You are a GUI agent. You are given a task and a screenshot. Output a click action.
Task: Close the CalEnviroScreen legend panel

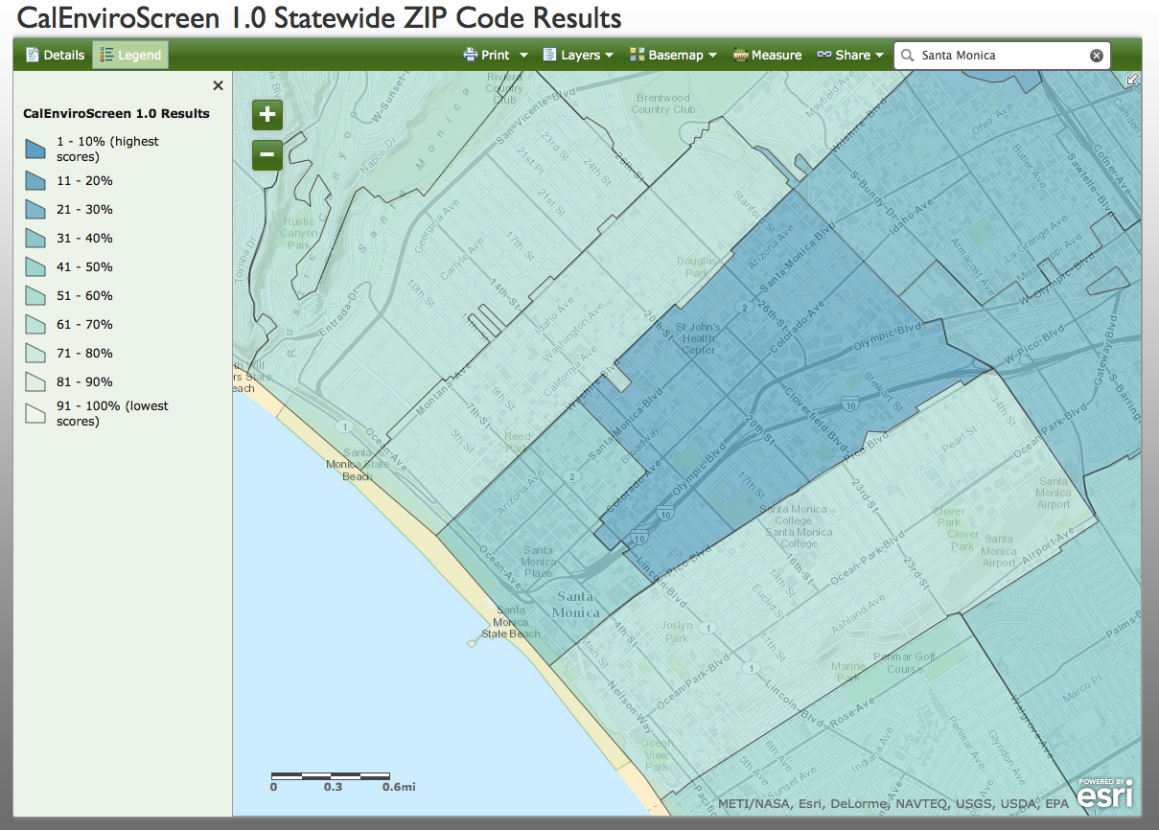(218, 85)
